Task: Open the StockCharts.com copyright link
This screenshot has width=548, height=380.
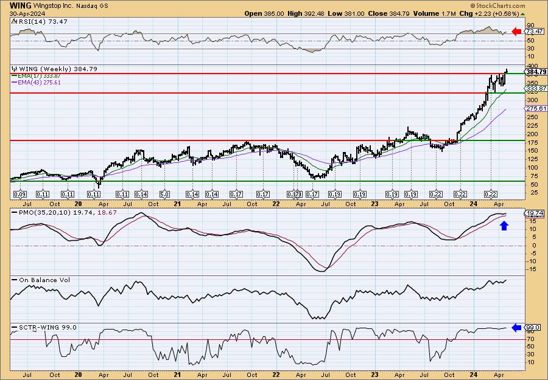Action: 497,5
